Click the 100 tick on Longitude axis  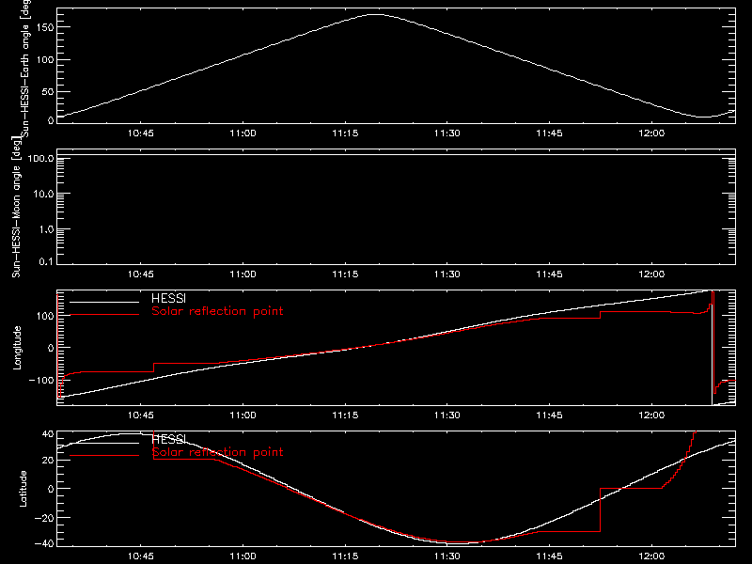tap(44, 316)
